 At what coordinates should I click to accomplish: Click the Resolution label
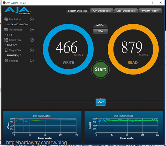tap(15, 19)
